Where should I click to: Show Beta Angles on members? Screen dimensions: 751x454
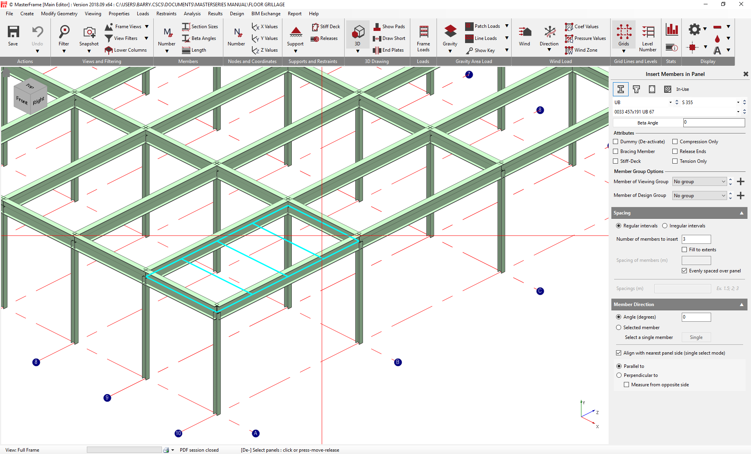tap(199, 38)
